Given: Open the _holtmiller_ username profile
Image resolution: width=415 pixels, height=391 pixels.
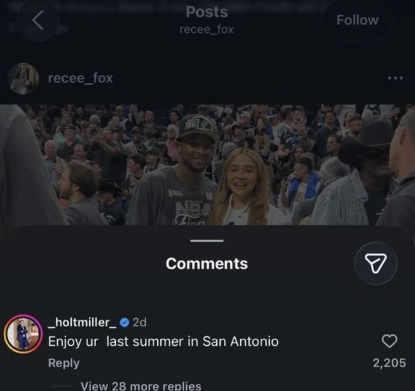Looking at the screenshot, I should 82,322.
